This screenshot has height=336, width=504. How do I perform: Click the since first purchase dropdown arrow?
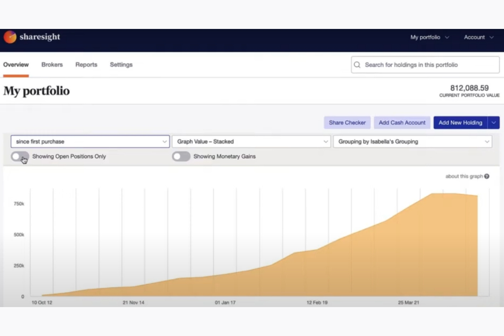pyautogui.click(x=165, y=141)
